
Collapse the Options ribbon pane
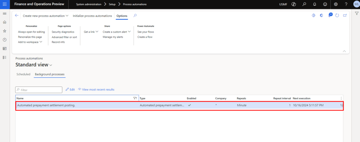point(344,51)
